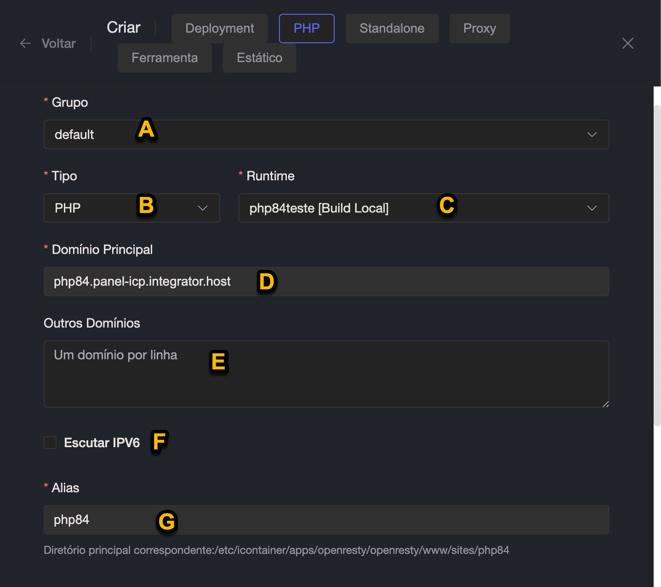Viewport: 661px width, 587px height.
Task: Switch to the Proxy tab
Action: tap(479, 29)
